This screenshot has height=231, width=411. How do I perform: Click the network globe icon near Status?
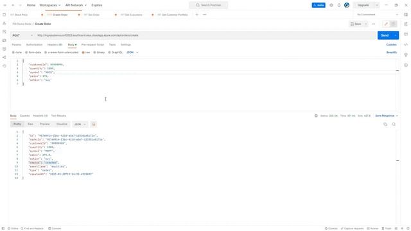pyautogui.click(x=316, y=116)
